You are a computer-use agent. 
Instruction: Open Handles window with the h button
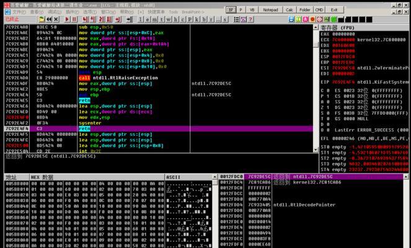[x=175, y=19]
